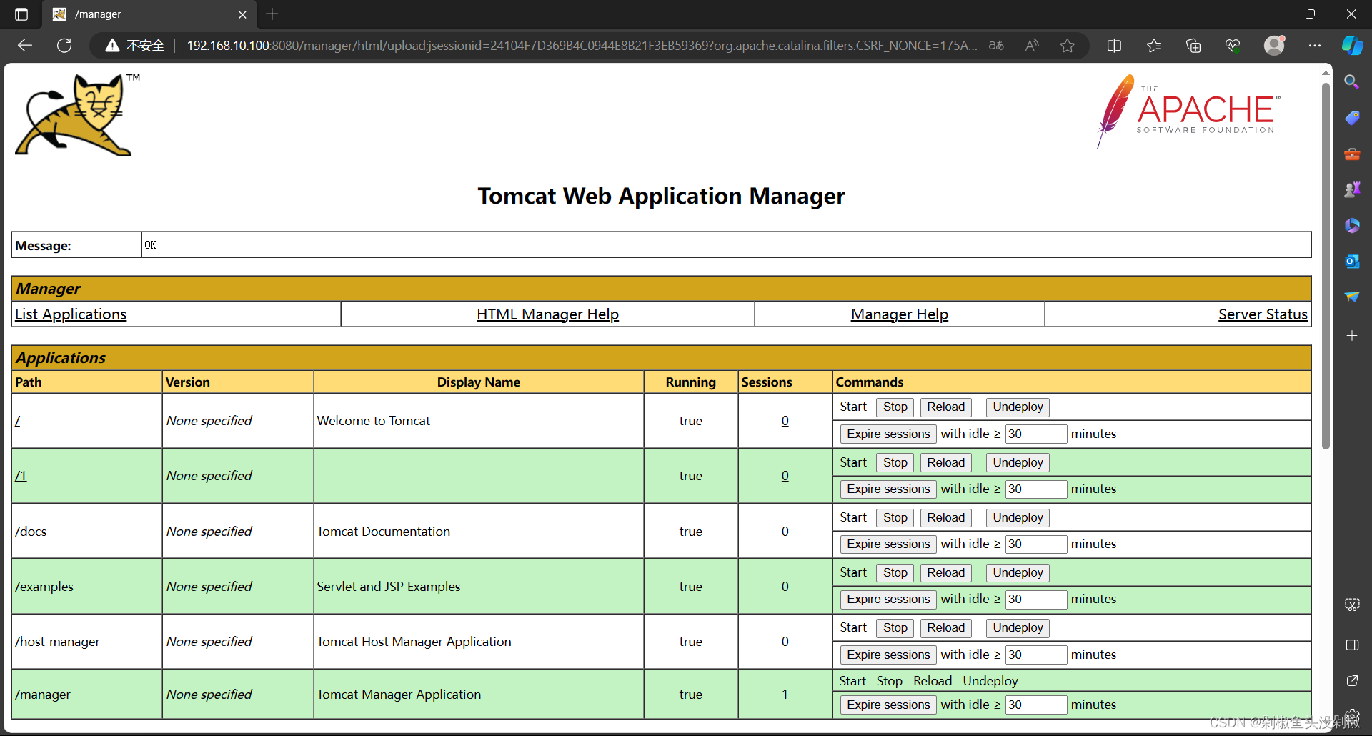
Task: Click the scrollbar up arrow
Action: coord(1326,72)
